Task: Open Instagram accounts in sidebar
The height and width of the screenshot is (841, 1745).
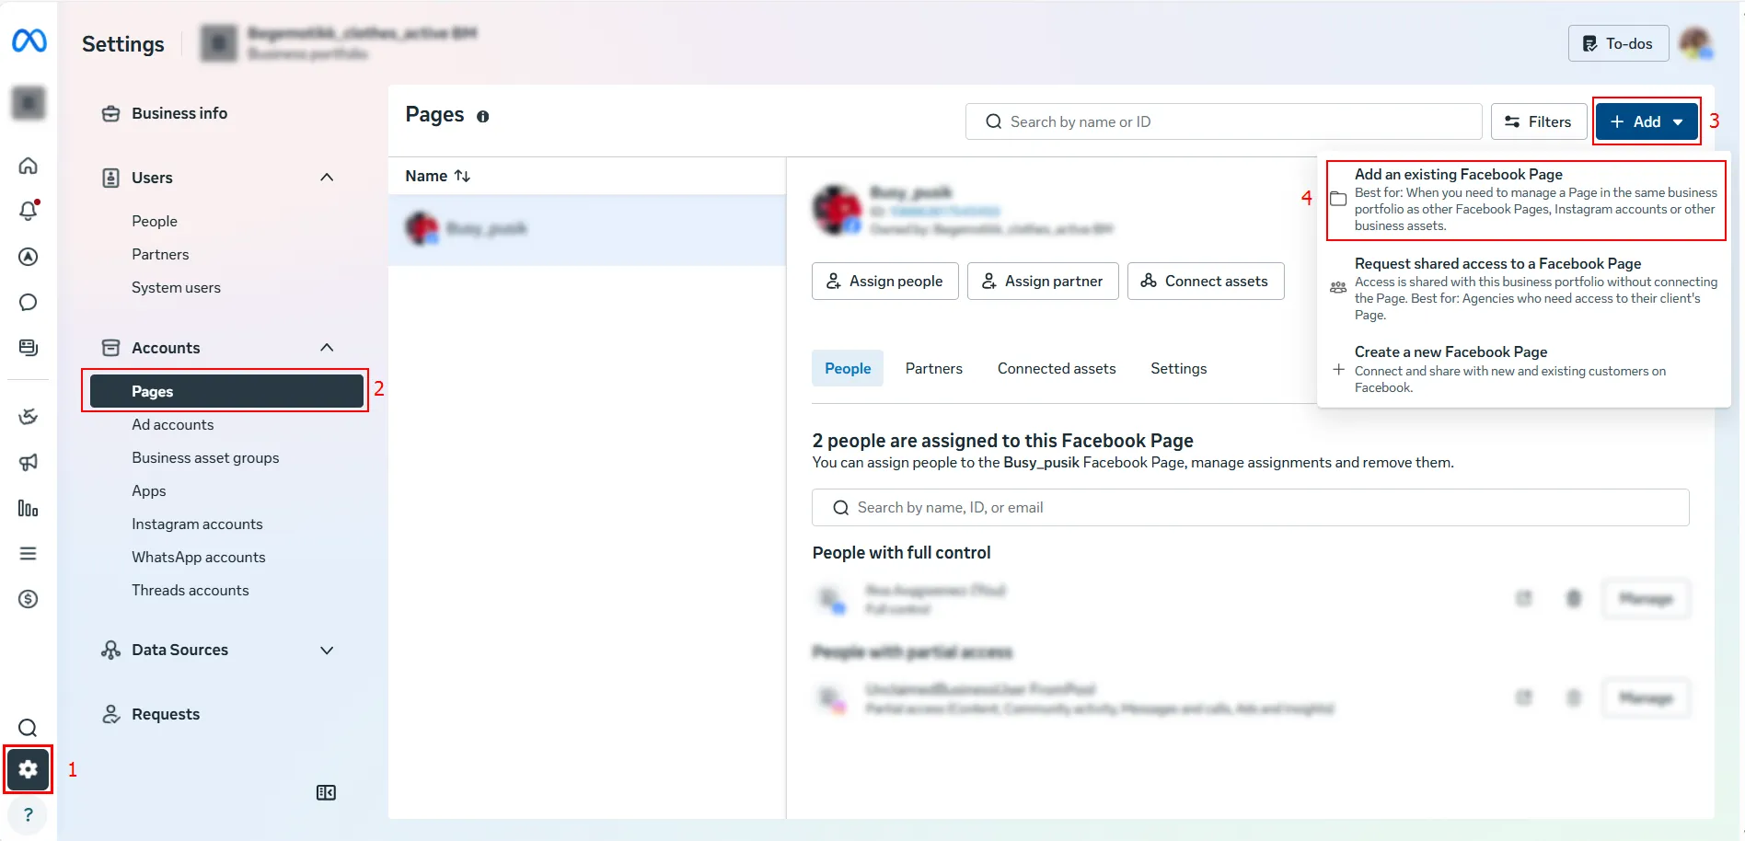Action: coord(197,524)
